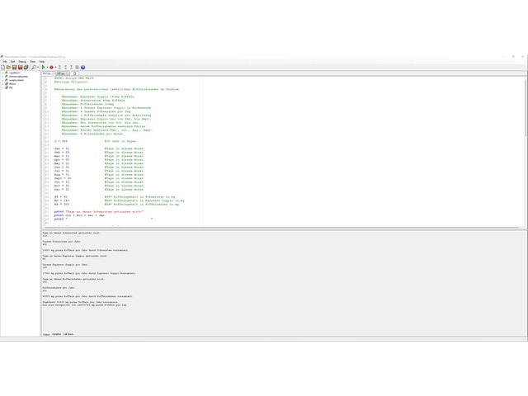Click output line 'Koffeinshakes pro Jahr:'
The image size is (528, 396).
pyautogui.click(x=59, y=288)
